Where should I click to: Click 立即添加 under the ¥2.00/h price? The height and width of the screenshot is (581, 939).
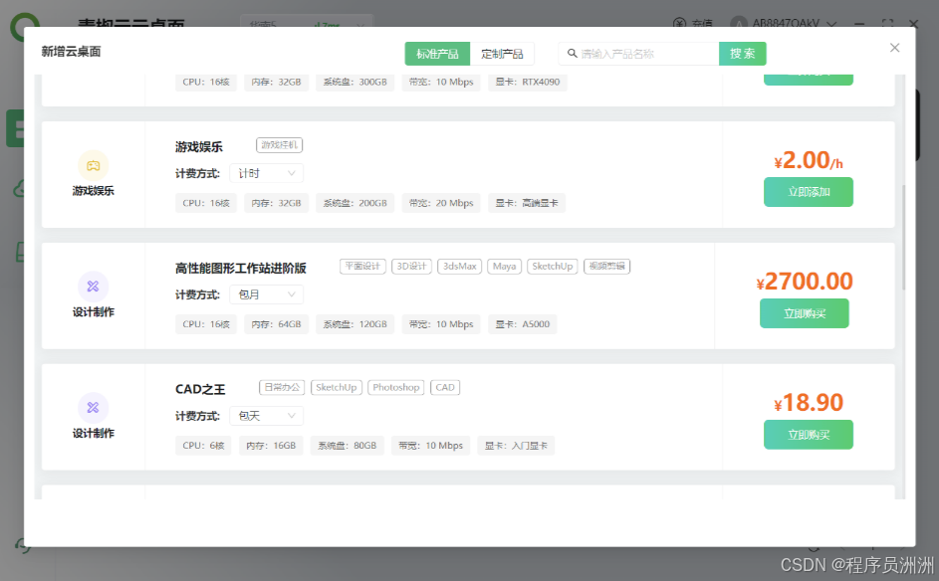[x=809, y=192]
